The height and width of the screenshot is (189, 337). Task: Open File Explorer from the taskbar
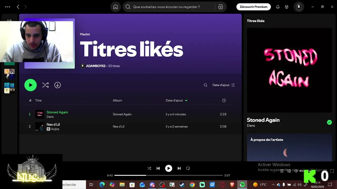point(122,185)
